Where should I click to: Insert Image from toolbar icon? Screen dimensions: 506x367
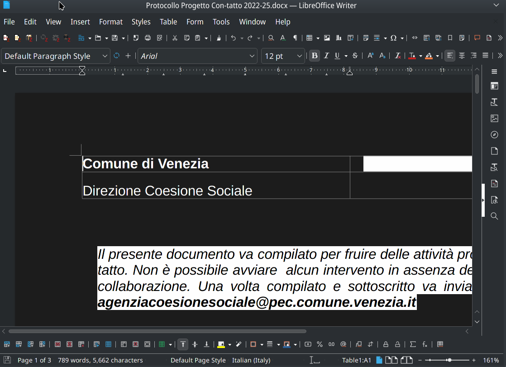[x=327, y=38]
